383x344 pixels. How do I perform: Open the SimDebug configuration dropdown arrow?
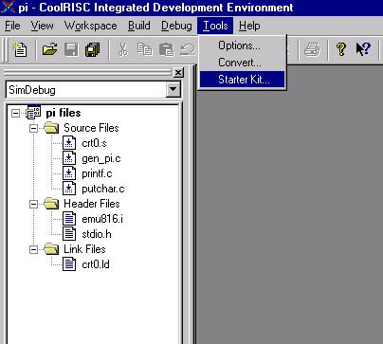point(173,90)
